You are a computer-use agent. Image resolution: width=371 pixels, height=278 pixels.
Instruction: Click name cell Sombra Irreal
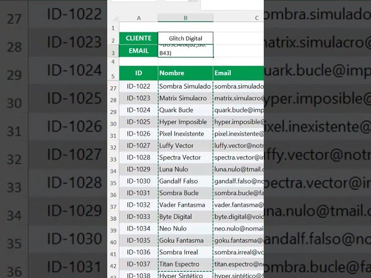coord(185,252)
